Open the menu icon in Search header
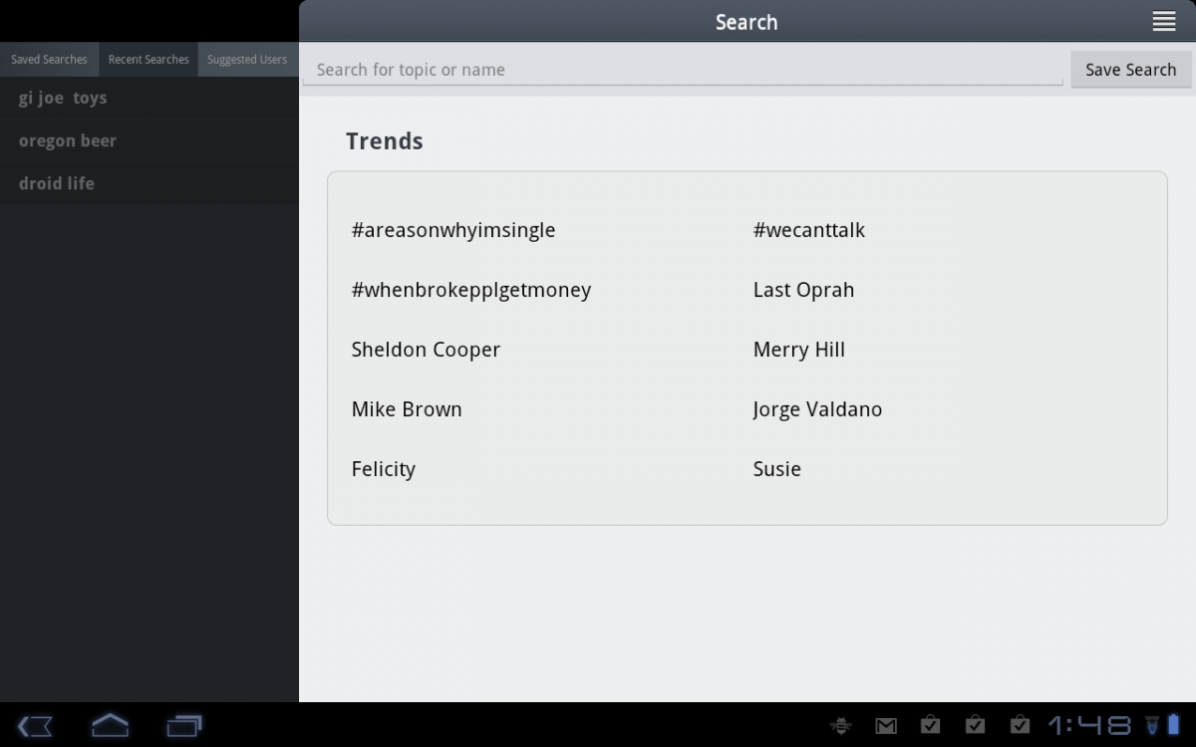This screenshot has width=1196, height=747. (x=1163, y=22)
